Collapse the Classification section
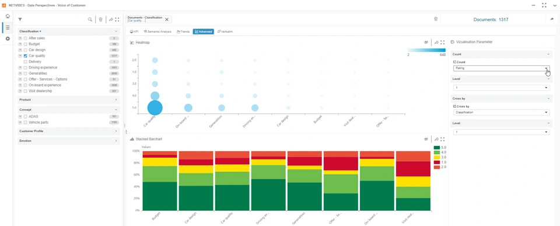 click(x=116, y=32)
